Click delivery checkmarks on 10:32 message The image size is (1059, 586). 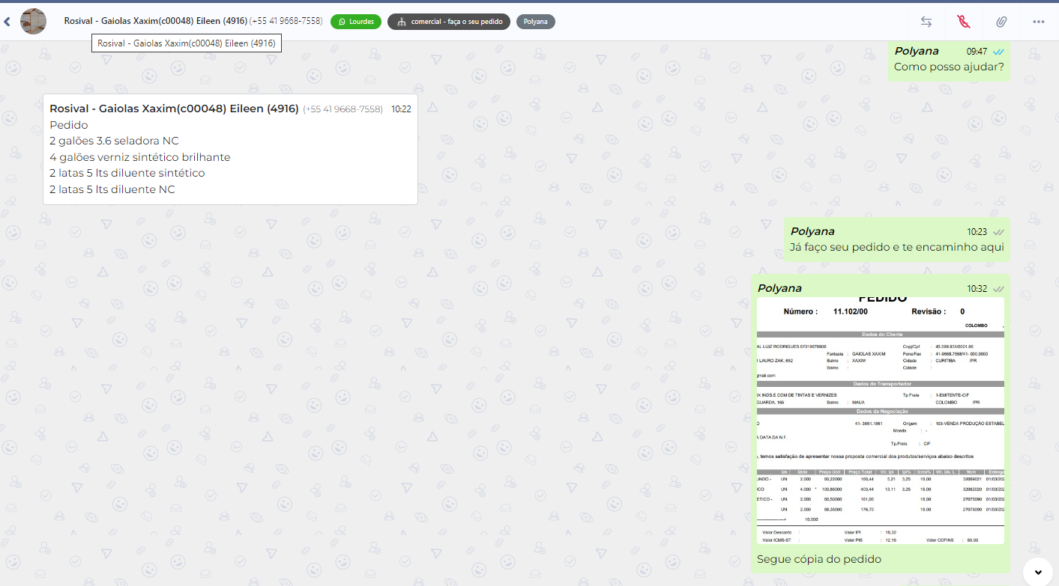pos(998,289)
